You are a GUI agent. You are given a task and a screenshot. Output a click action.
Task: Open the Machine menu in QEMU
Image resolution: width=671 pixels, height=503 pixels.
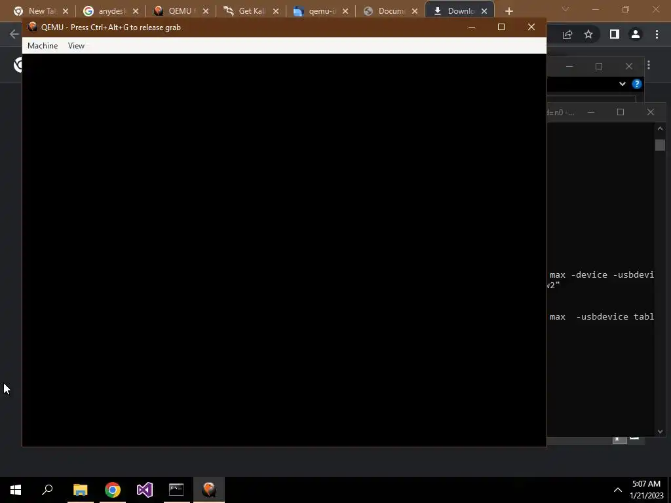click(x=43, y=46)
